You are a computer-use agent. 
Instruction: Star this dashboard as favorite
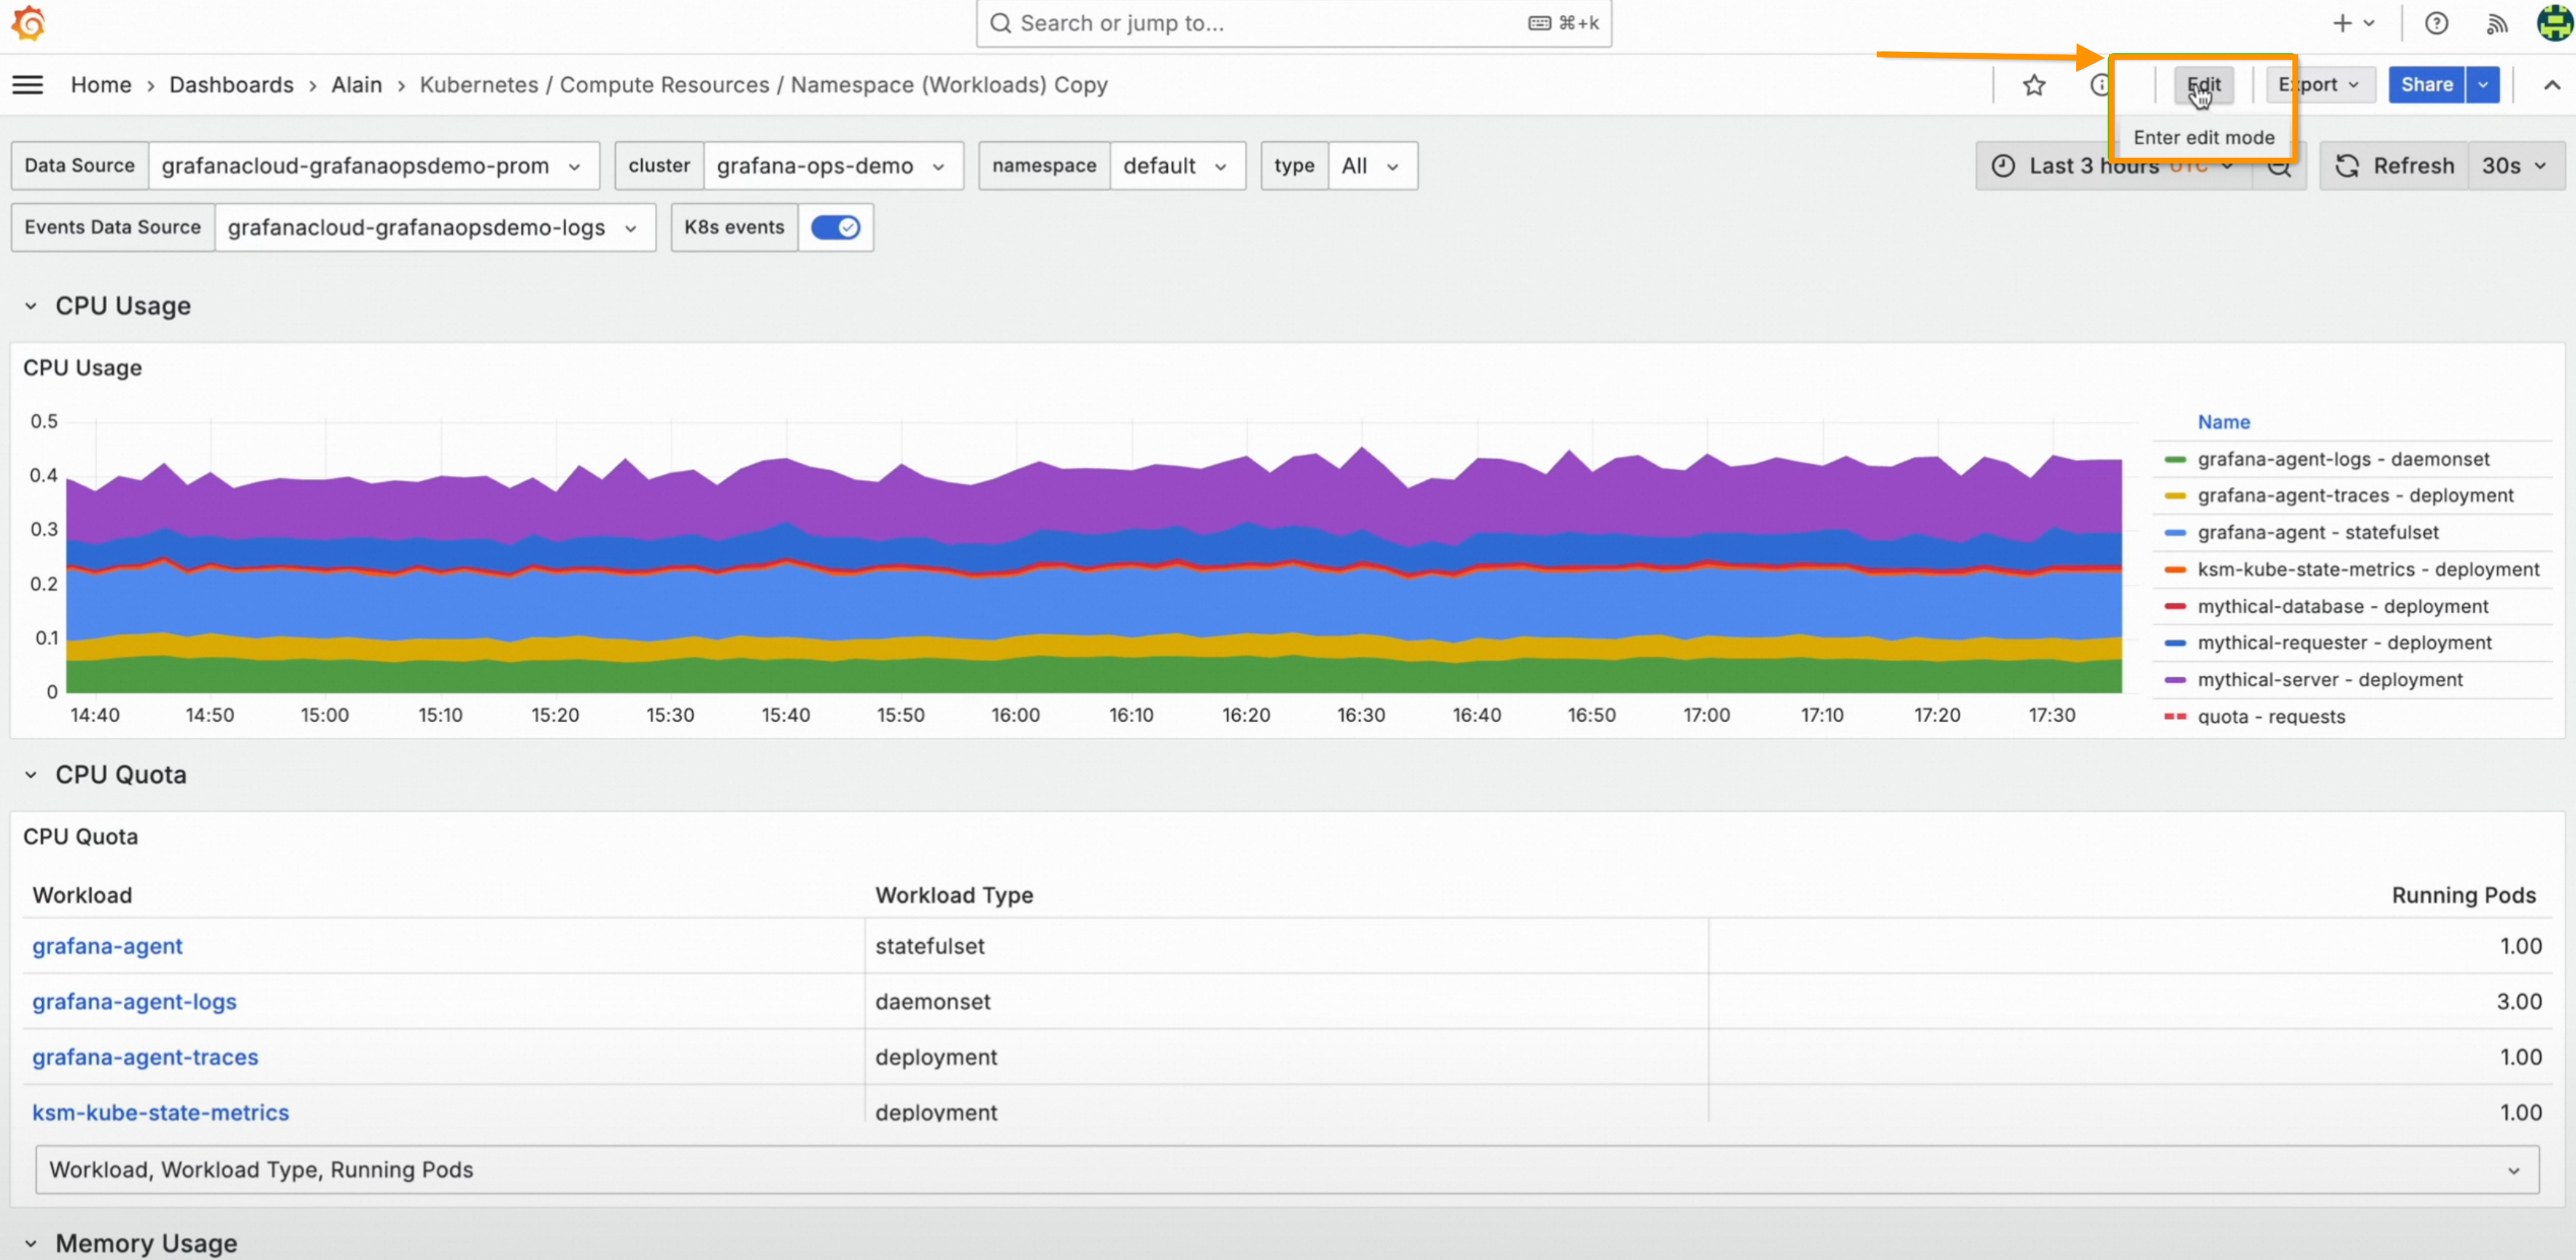pyautogui.click(x=2033, y=85)
